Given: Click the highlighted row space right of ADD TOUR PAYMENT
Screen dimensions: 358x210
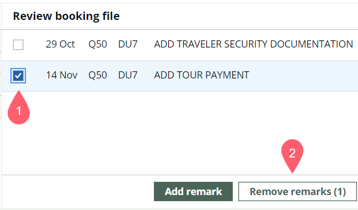Looking at the screenshot, I should 303,76.
